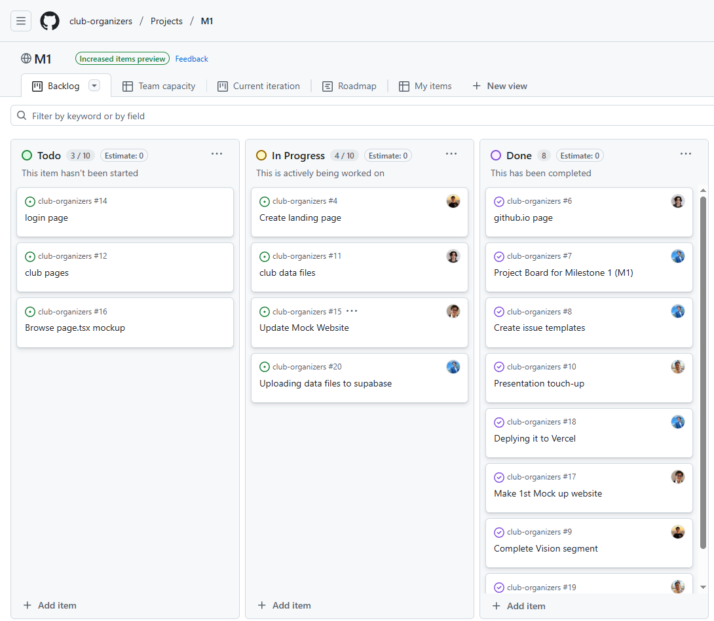The width and height of the screenshot is (714, 621).
Task: Click the open issue icon on login page card
Action: click(x=30, y=202)
